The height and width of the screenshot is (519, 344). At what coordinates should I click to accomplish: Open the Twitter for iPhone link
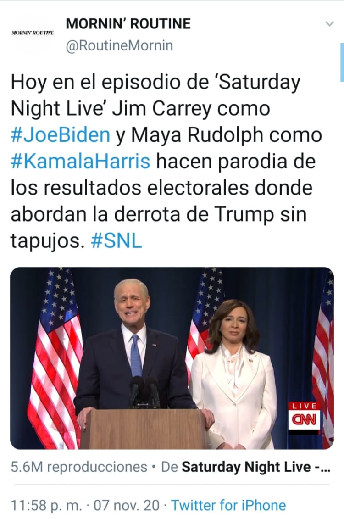228,505
